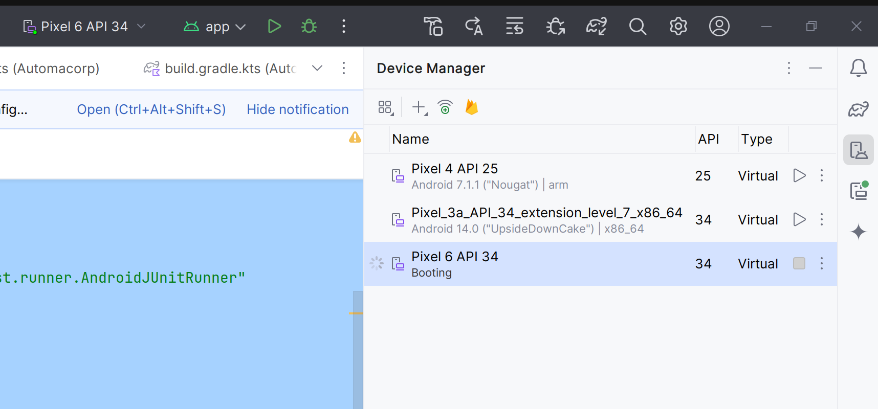The width and height of the screenshot is (878, 409).
Task: Switch device list grouping view icon
Action: [385, 107]
